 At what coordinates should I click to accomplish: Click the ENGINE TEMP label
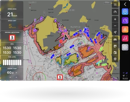12,69
